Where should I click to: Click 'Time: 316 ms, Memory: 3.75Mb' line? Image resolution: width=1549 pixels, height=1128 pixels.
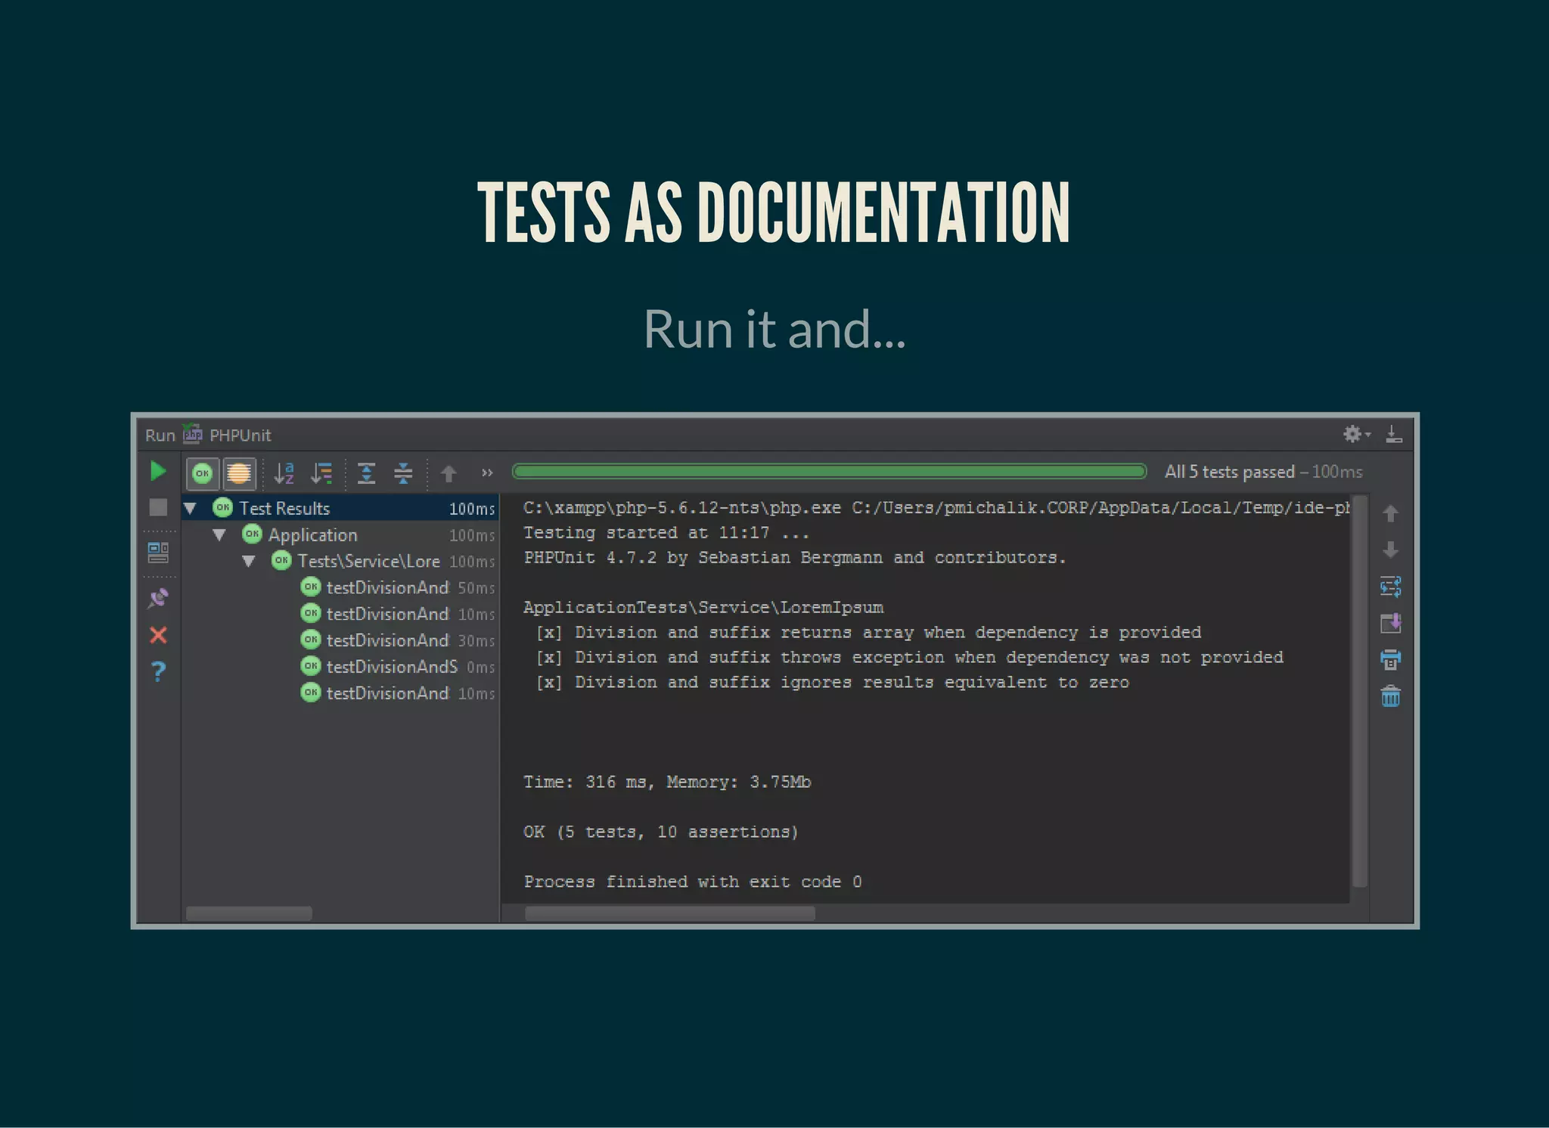pos(667,782)
